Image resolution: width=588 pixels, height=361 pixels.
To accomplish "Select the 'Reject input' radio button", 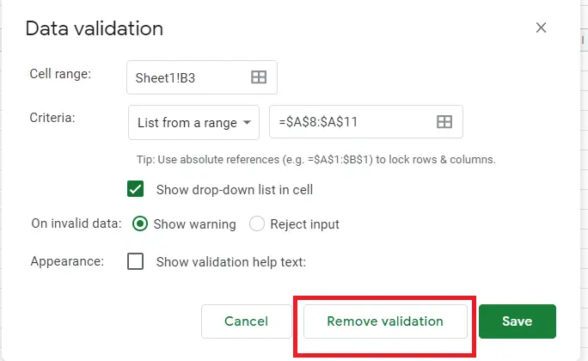I will (x=257, y=223).
